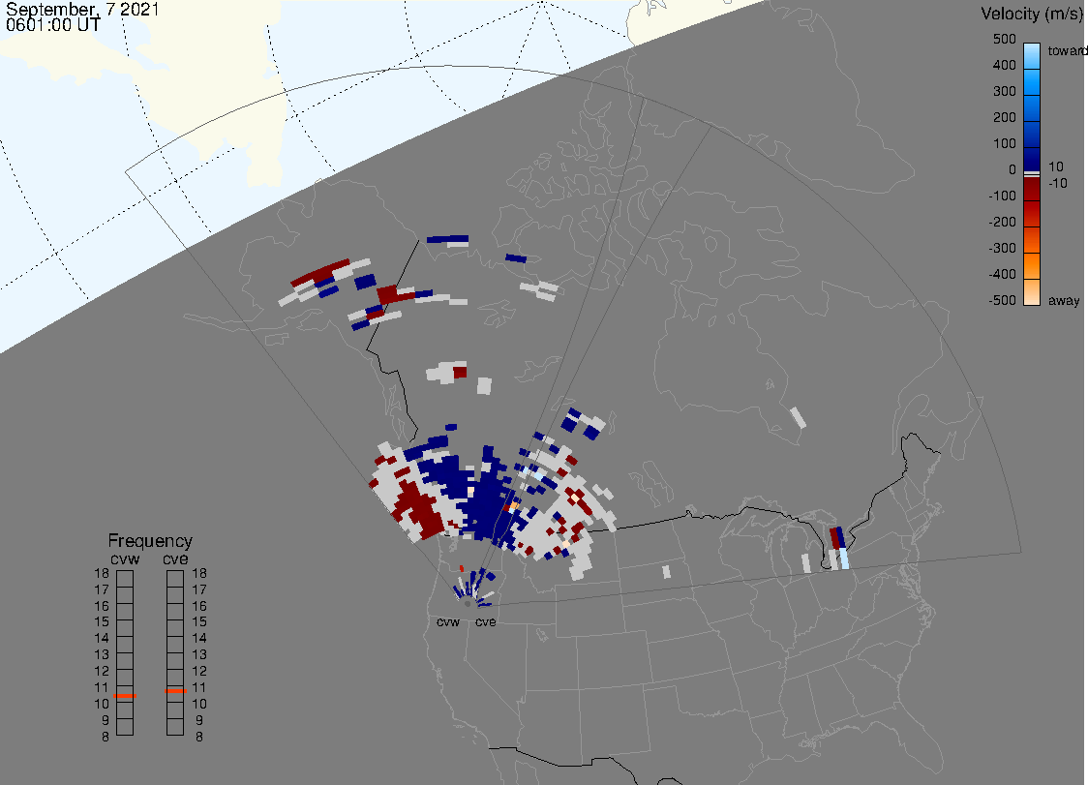Click the '0' velocity scale label
This screenshot has height=785, width=1088.
[x=1012, y=170]
